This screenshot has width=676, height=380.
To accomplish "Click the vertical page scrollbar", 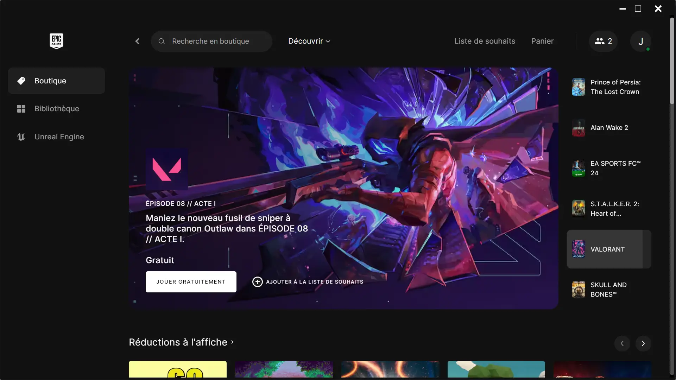I will (x=672, y=61).
